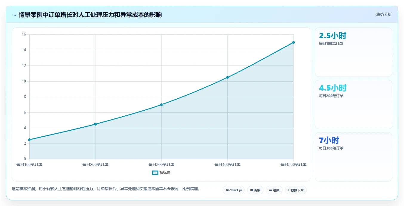
Task: Select the 表格 tag button
Action: point(255,190)
